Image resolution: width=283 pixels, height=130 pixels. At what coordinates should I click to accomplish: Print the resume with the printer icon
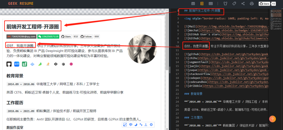(x=252, y=4)
